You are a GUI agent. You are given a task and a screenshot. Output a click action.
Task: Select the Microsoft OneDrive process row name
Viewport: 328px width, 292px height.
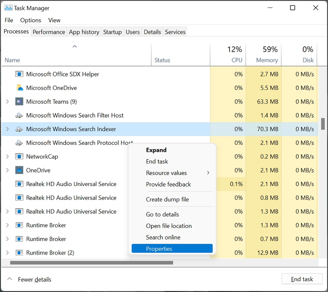click(x=52, y=88)
